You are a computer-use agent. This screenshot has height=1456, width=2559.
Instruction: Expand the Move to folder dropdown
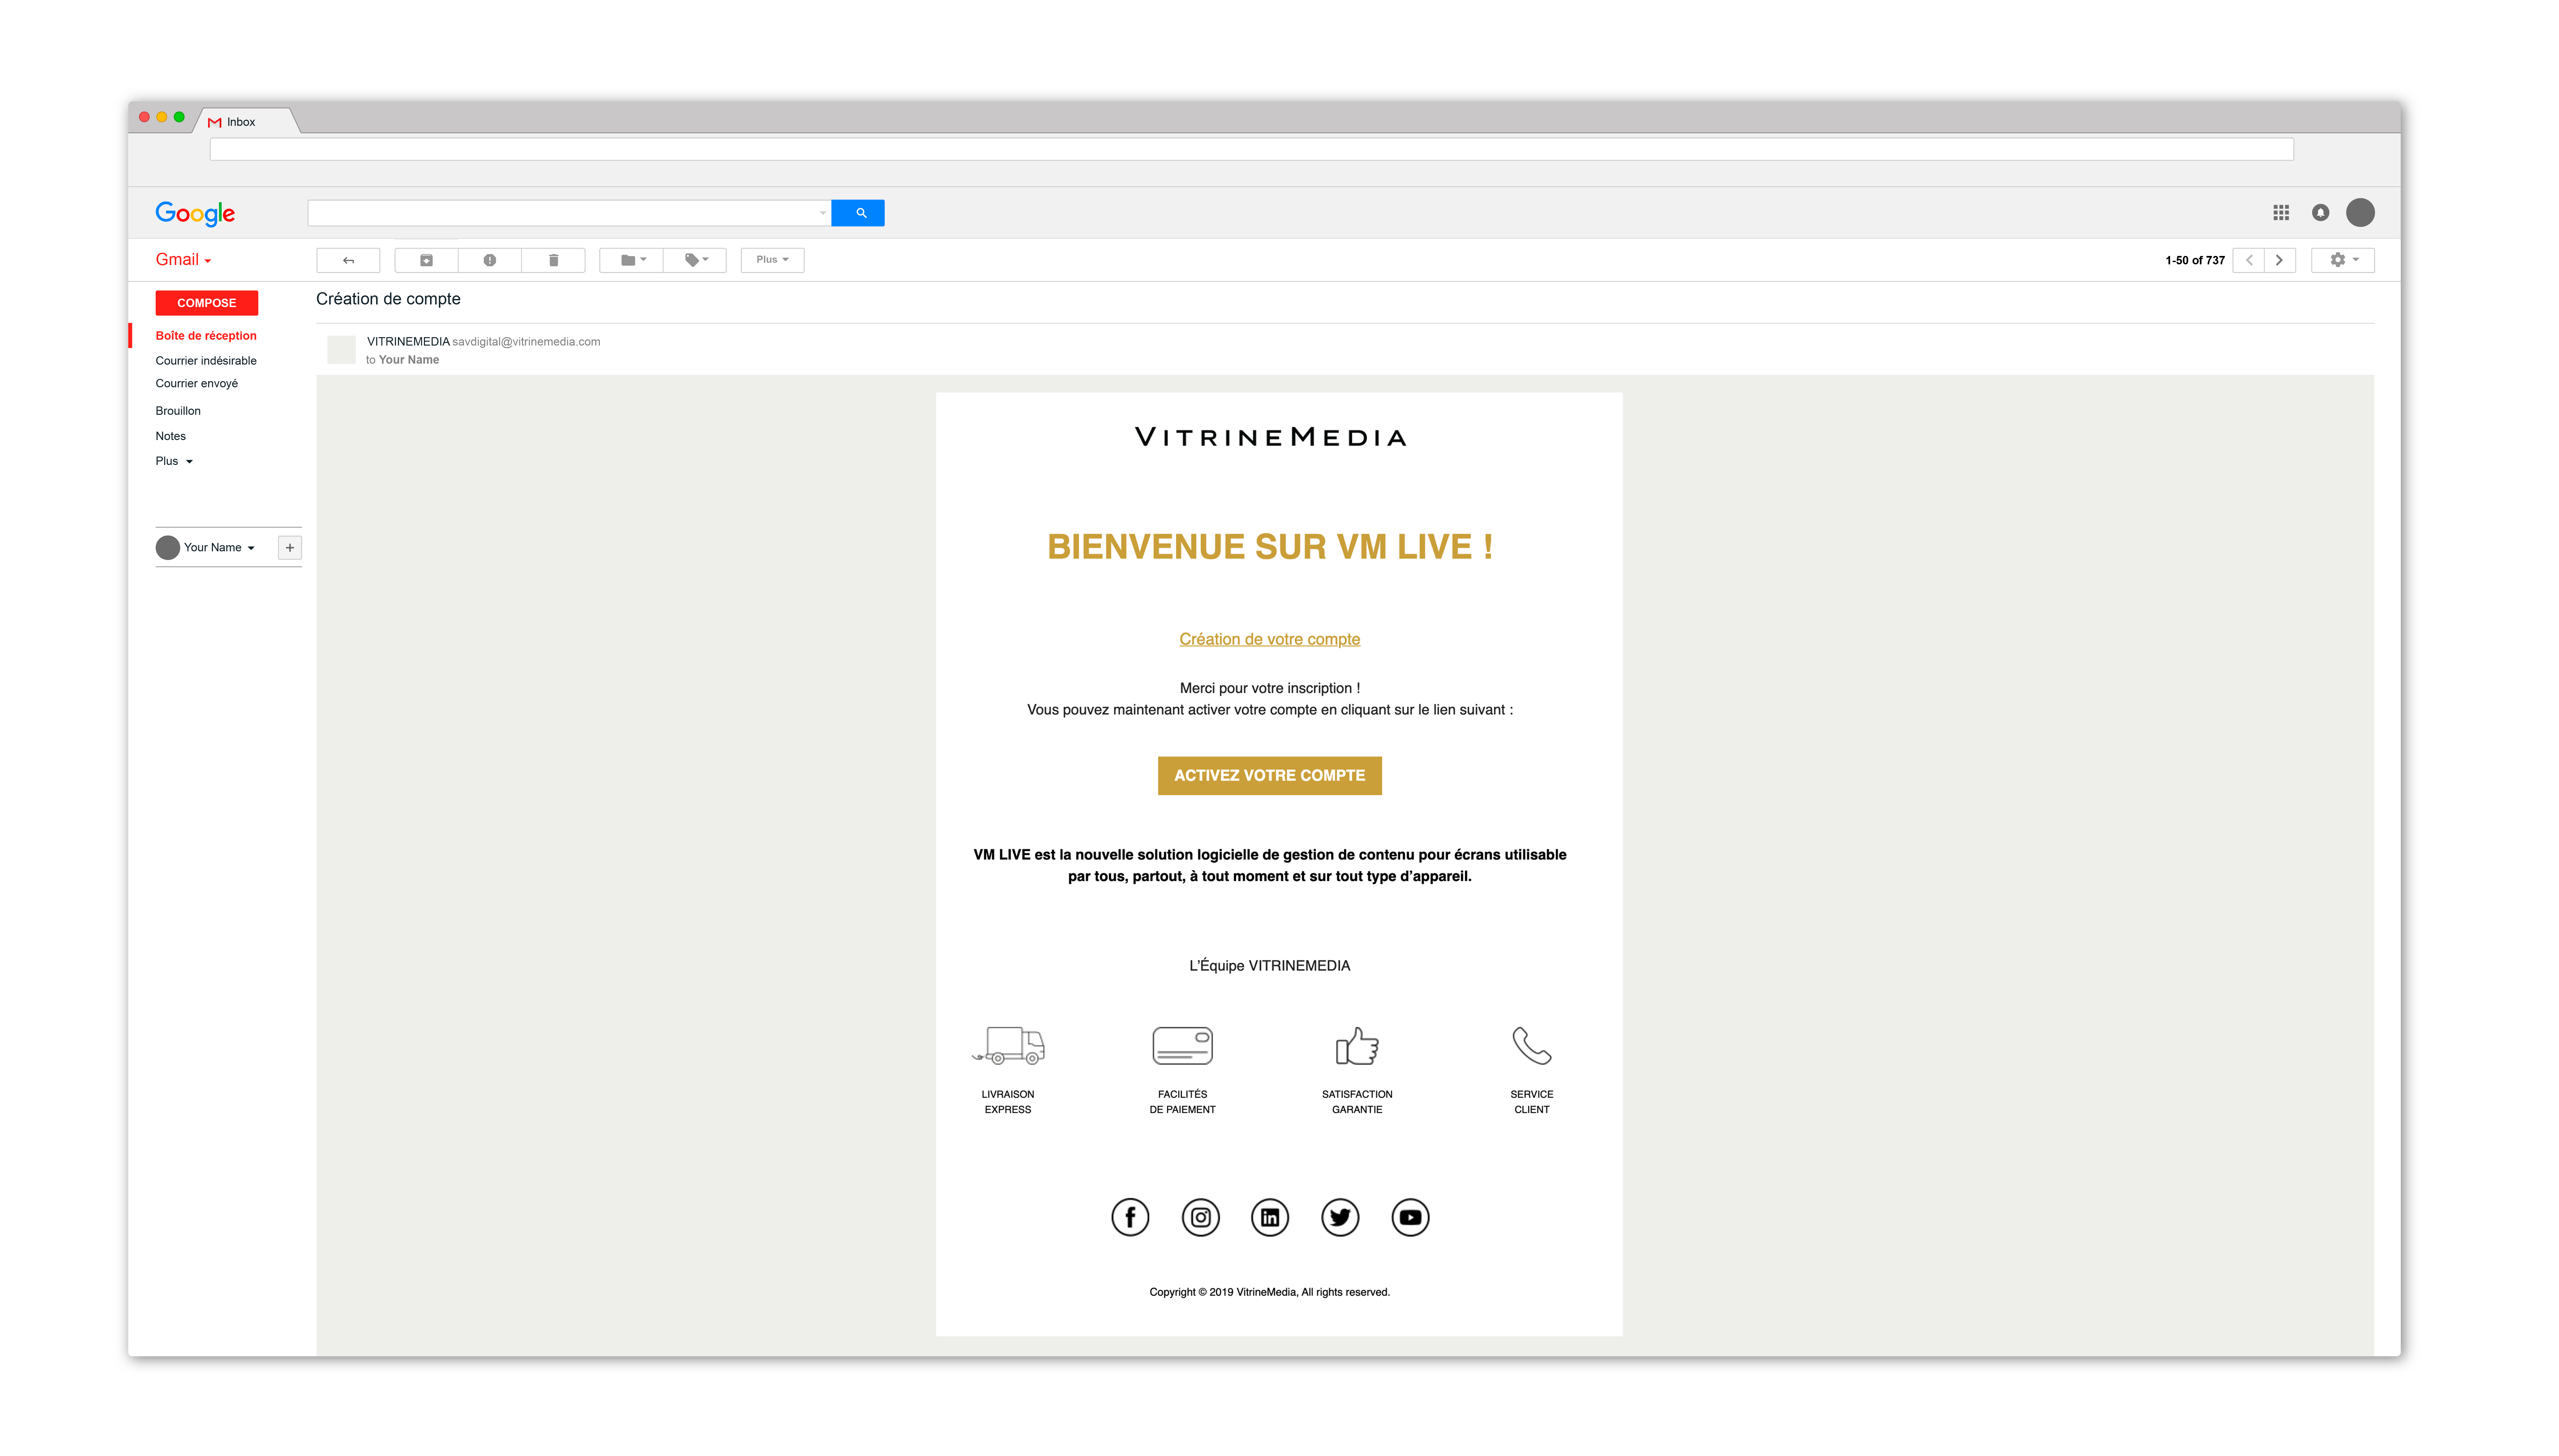(631, 260)
